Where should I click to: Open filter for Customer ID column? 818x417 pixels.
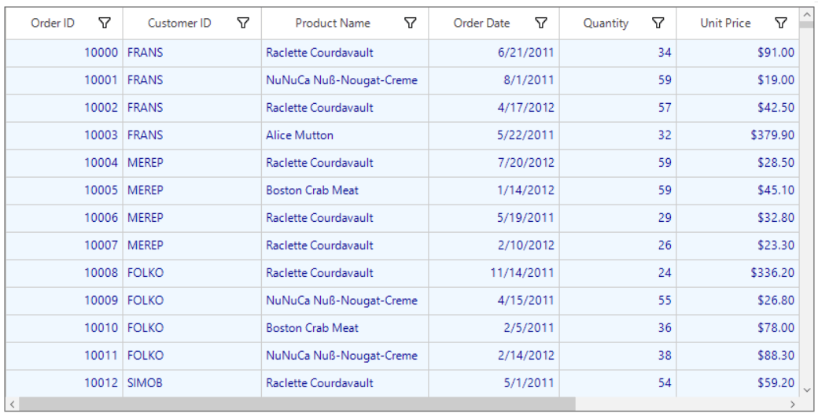(243, 23)
